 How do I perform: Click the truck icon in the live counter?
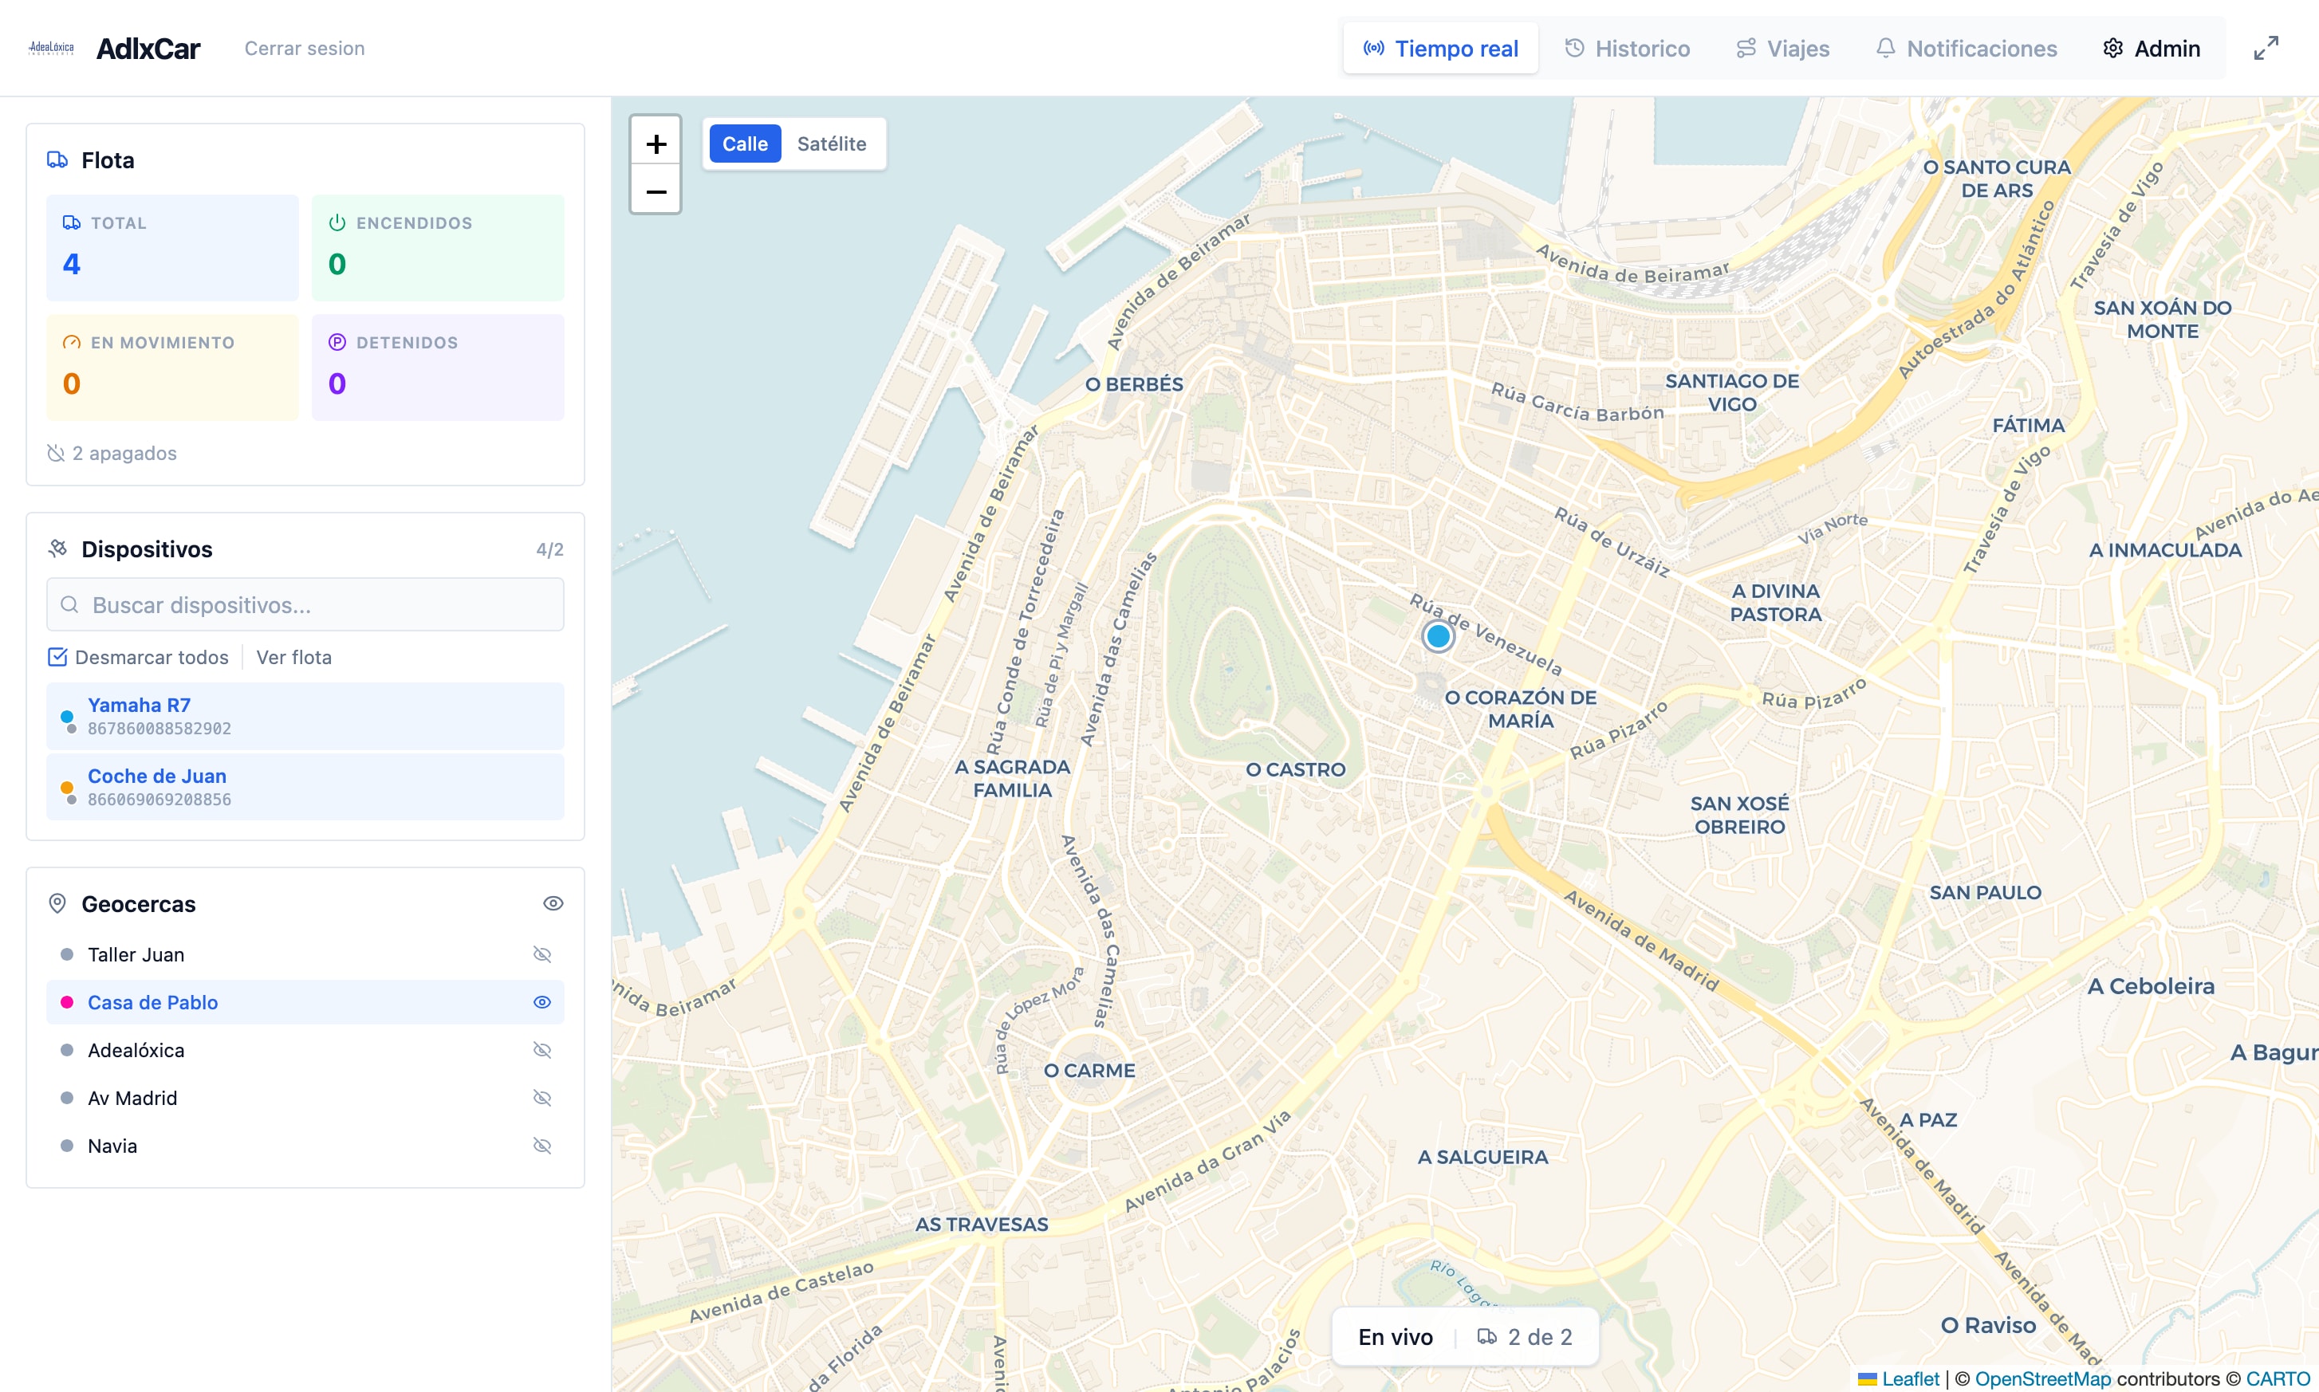point(1487,1337)
